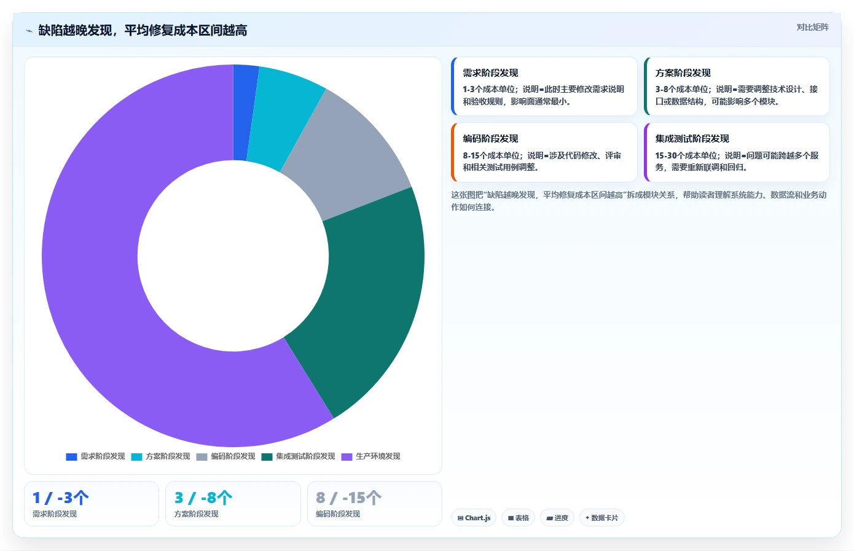Select the 进度 tag chip
The image size is (854, 551).
pos(557,518)
